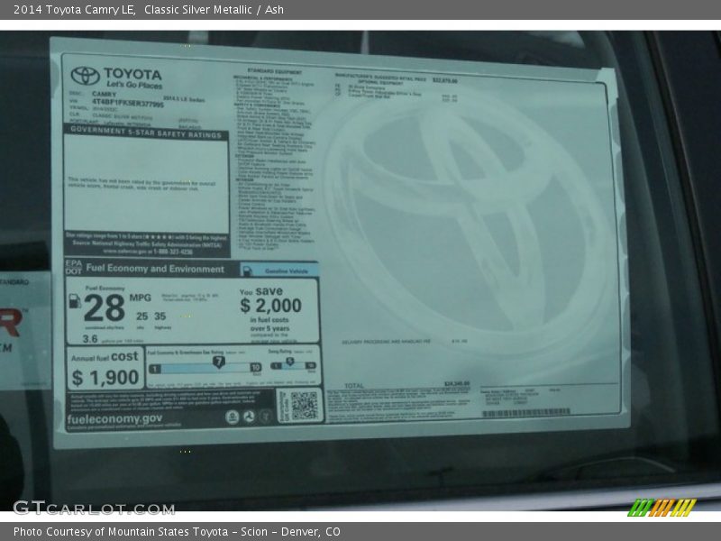Click the marker 7 on greenhouse gas rating bar
The image size is (721, 541).
click(219, 362)
